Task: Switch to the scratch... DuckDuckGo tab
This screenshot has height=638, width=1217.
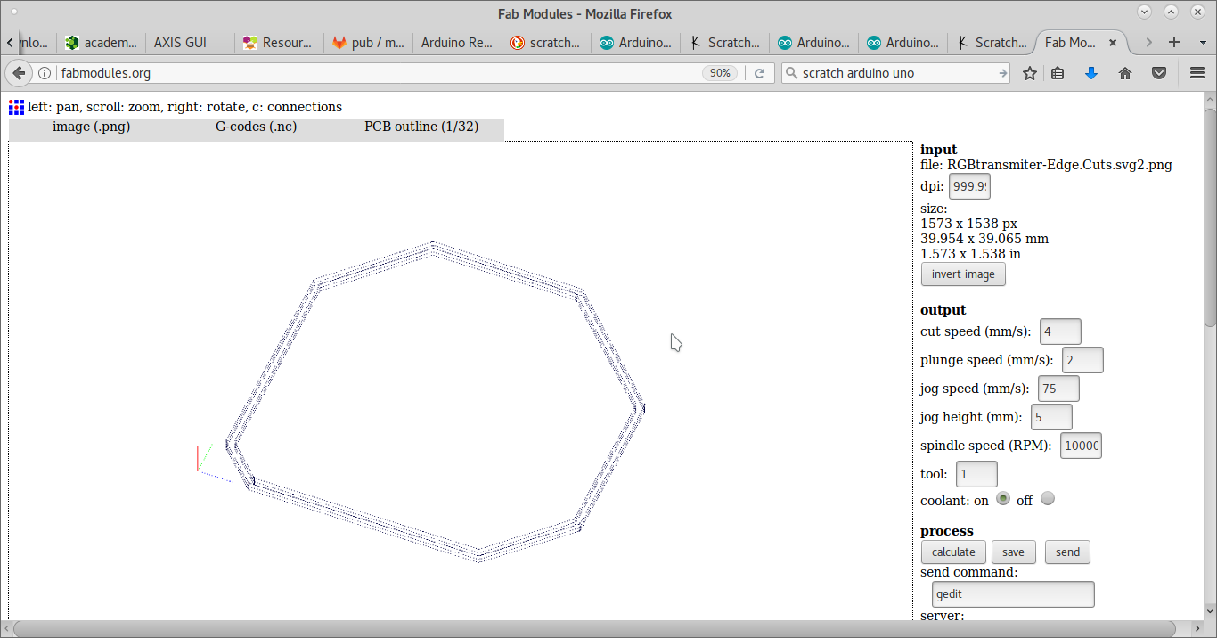Action: click(x=546, y=42)
